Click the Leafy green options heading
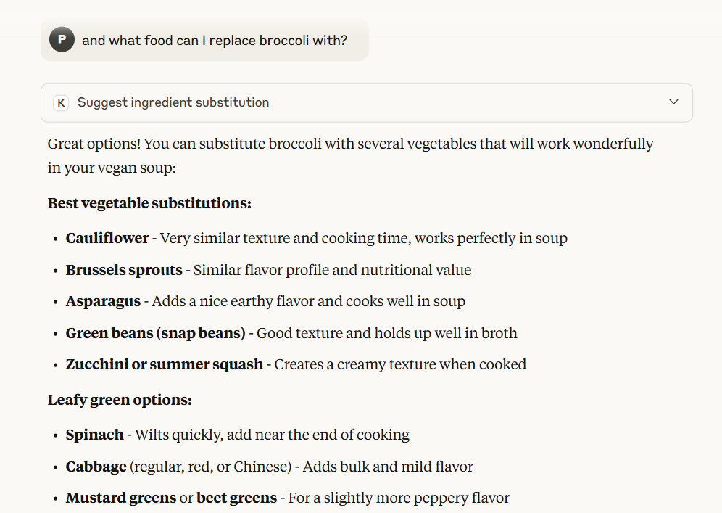This screenshot has width=722, height=513. [120, 400]
